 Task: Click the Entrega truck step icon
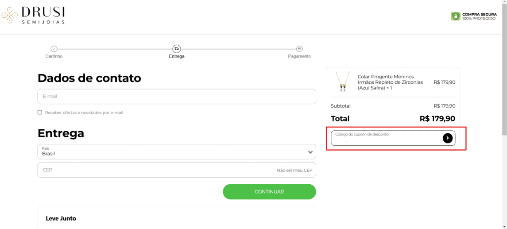tap(177, 49)
